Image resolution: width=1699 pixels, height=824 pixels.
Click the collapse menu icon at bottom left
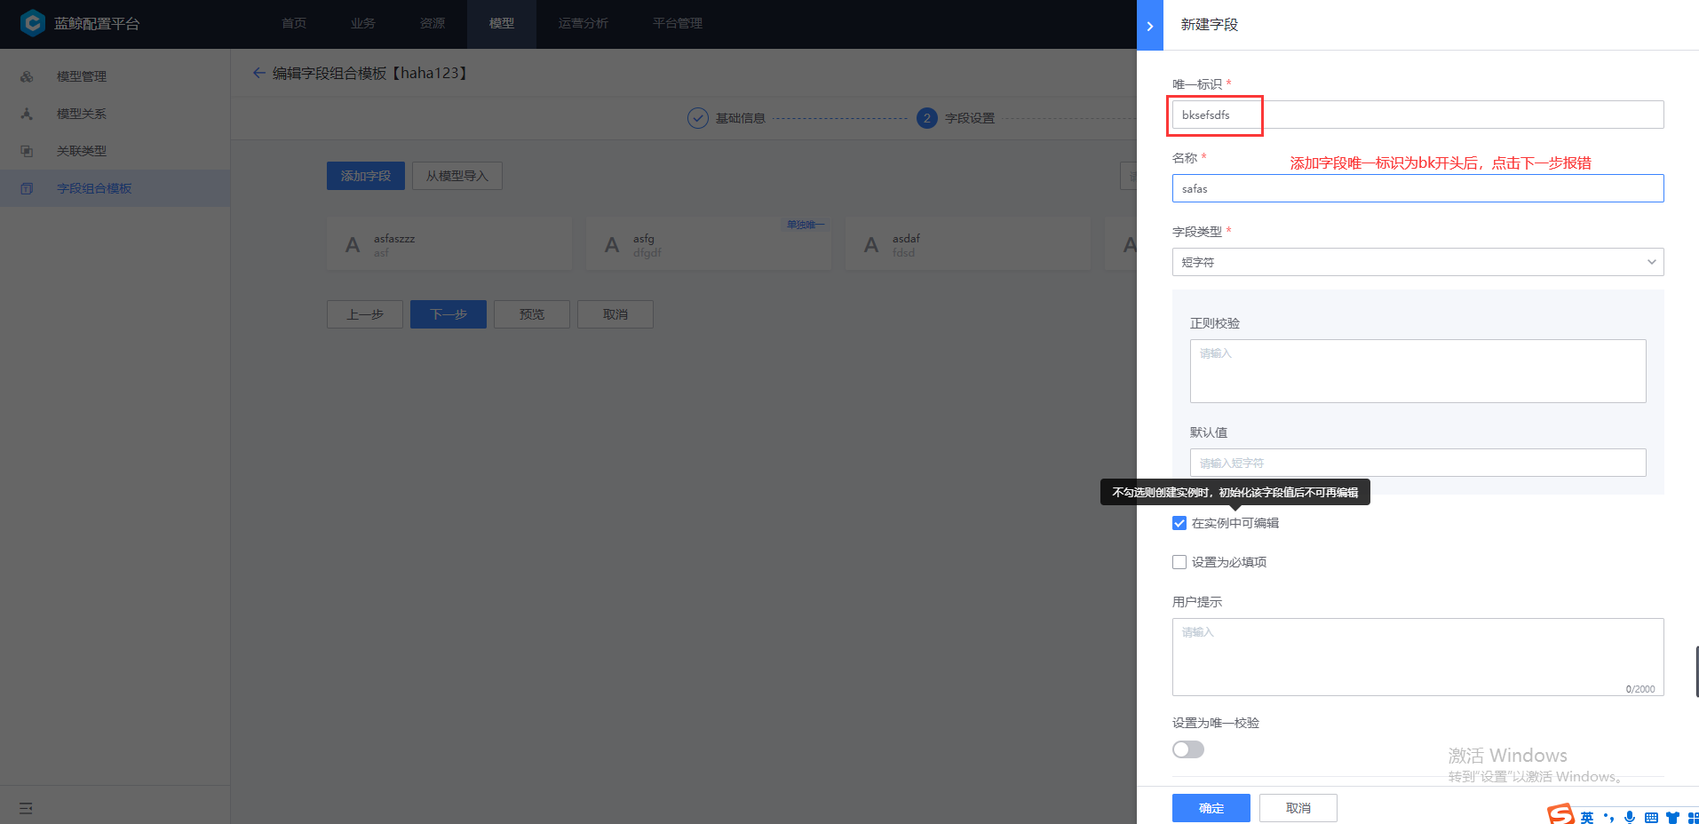pos(25,808)
